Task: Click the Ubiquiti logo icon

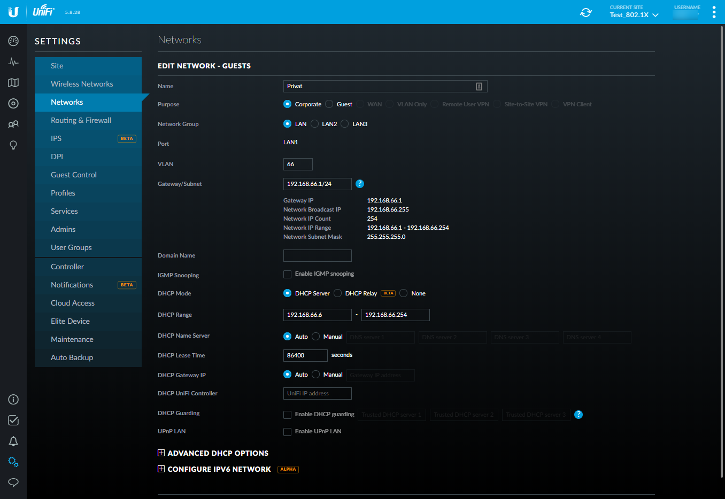Action: pos(13,12)
